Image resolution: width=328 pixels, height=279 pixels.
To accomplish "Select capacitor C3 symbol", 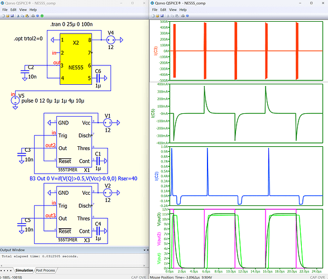I will click(x=22, y=155).
